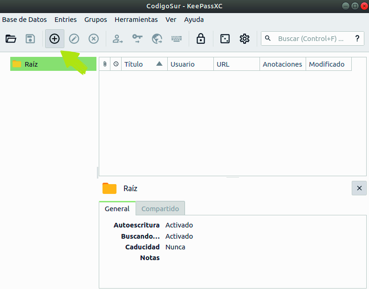Switch to the Compartido tab

[x=160, y=209]
